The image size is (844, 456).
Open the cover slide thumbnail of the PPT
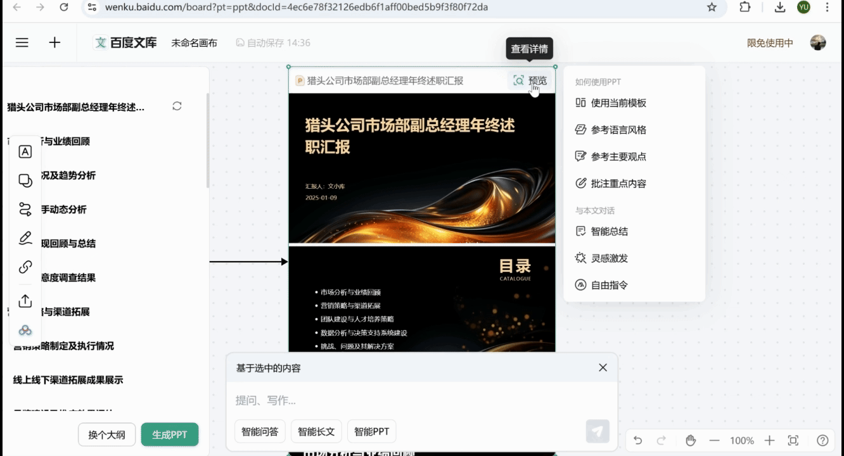[x=422, y=168]
